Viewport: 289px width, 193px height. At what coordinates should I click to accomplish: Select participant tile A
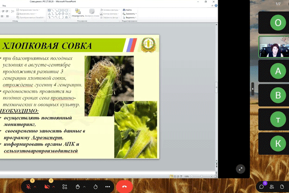coord(274,71)
